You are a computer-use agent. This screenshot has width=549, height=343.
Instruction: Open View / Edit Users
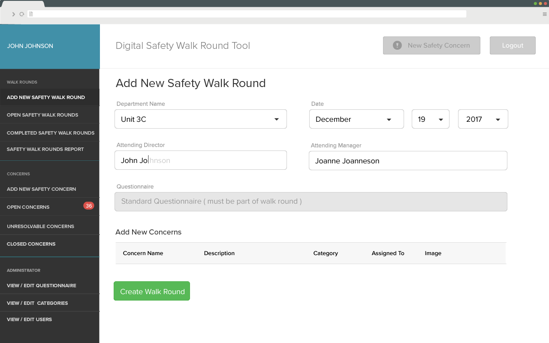(x=50, y=319)
